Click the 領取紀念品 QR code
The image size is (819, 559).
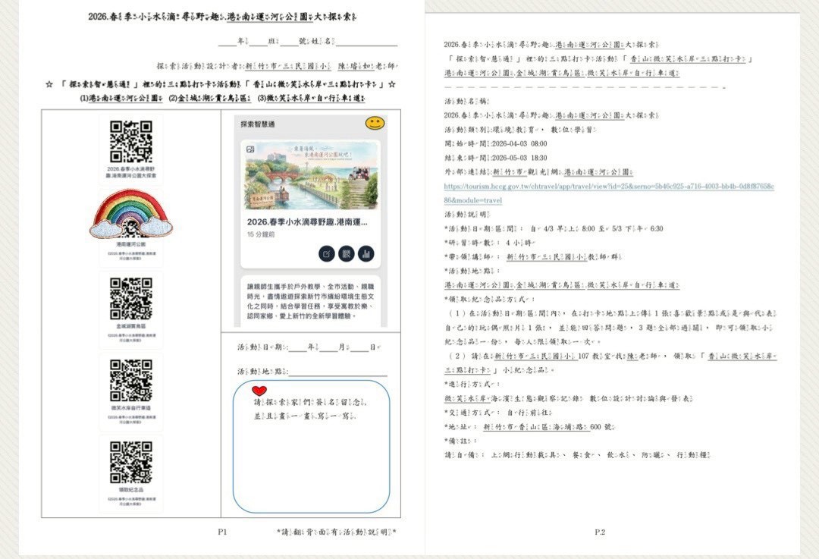pos(131,463)
